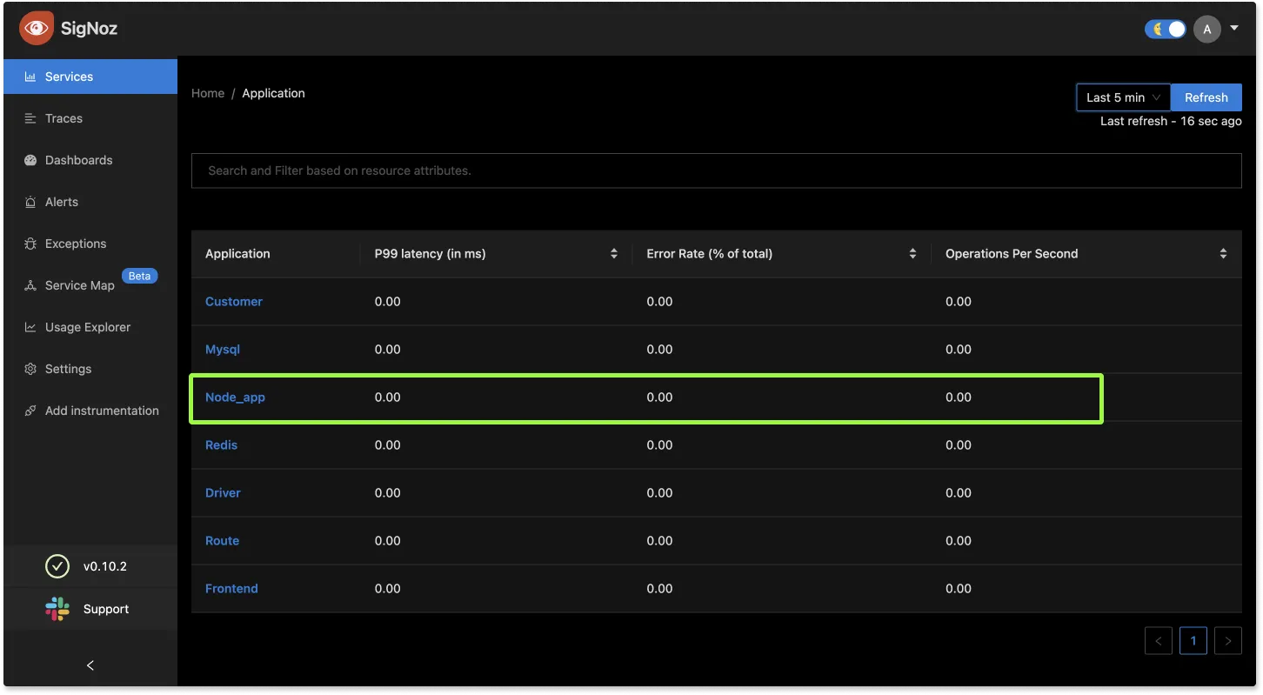The image size is (1263, 695).
Task: Sort by Error Rate column
Action: tap(912, 254)
